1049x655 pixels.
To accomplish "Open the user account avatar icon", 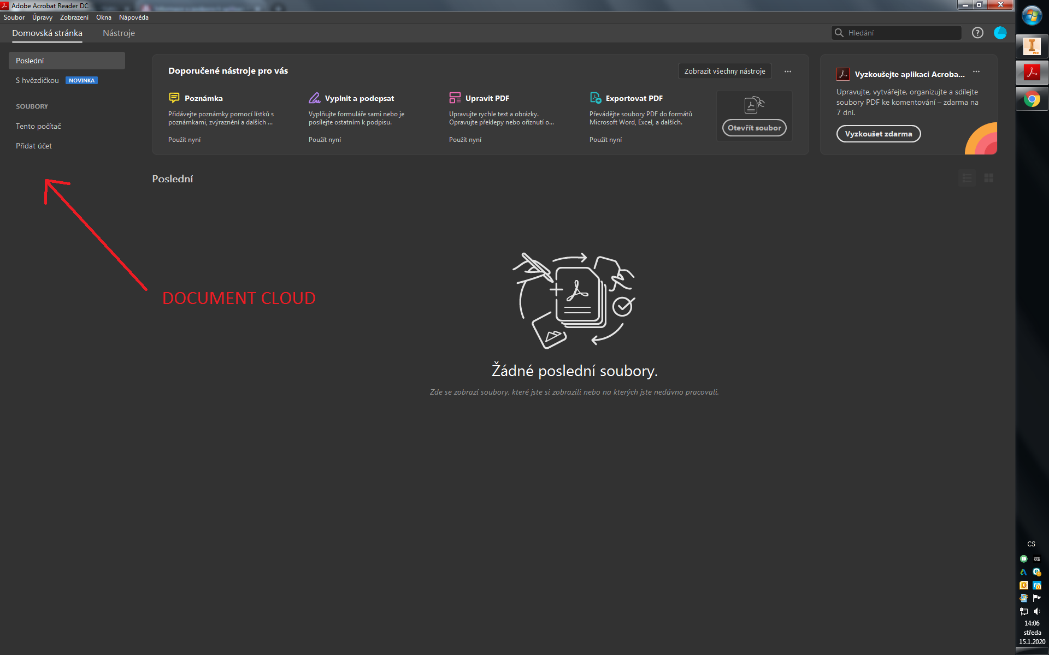I will pos(1001,33).
